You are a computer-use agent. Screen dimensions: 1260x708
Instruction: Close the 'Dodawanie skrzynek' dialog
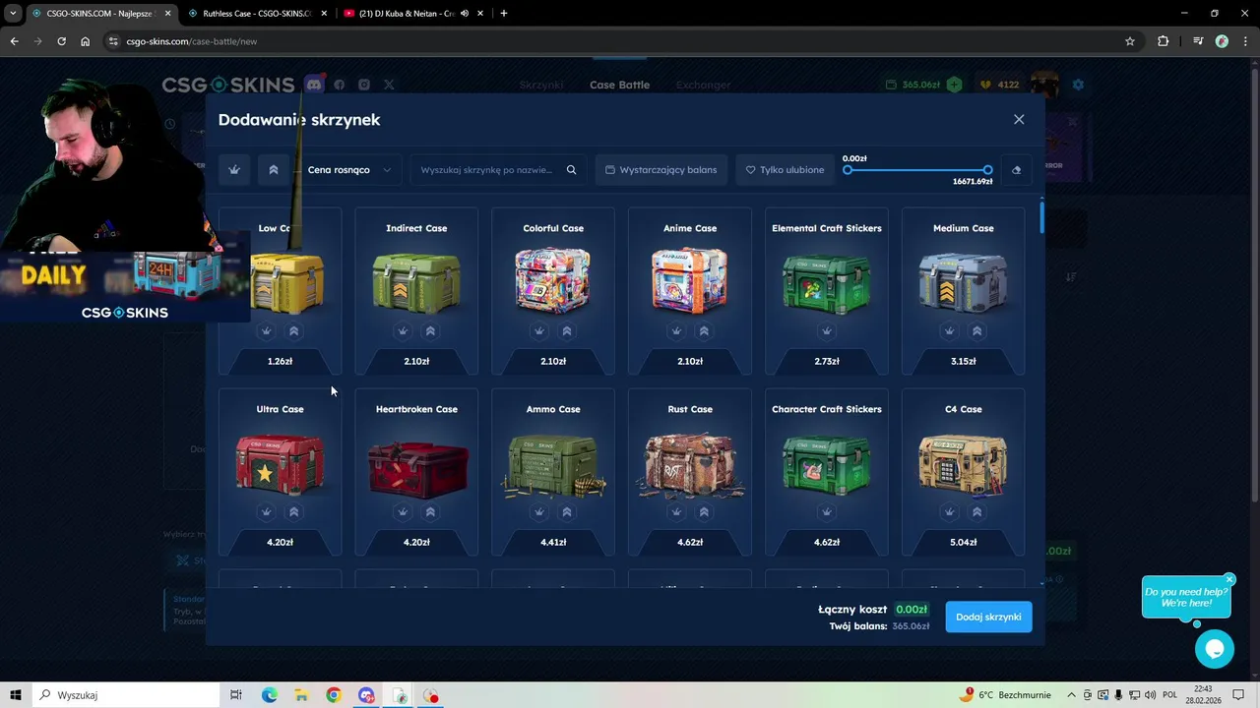[x=1019, y=119]
